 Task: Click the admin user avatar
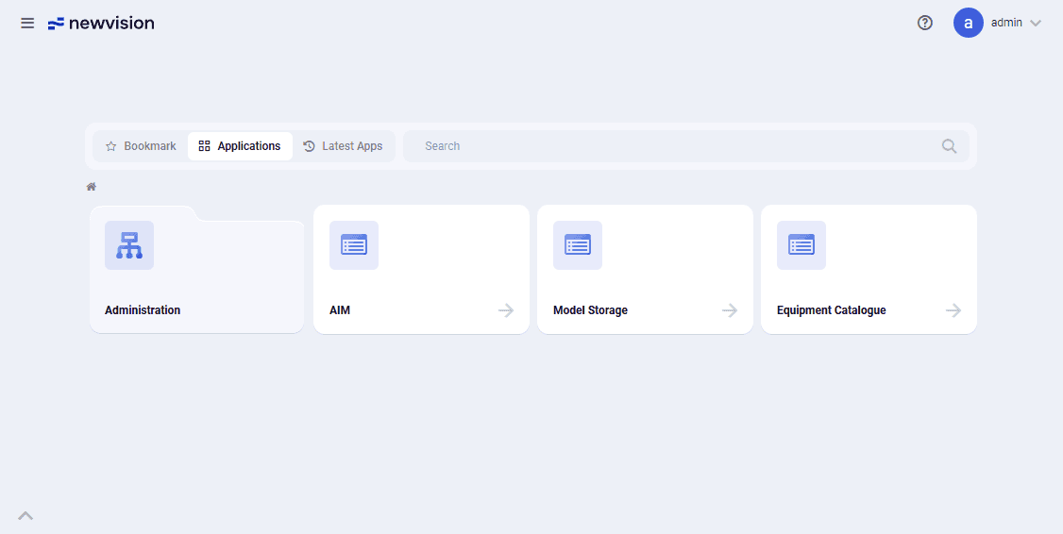pyautogui.click(x=968, y=23)
